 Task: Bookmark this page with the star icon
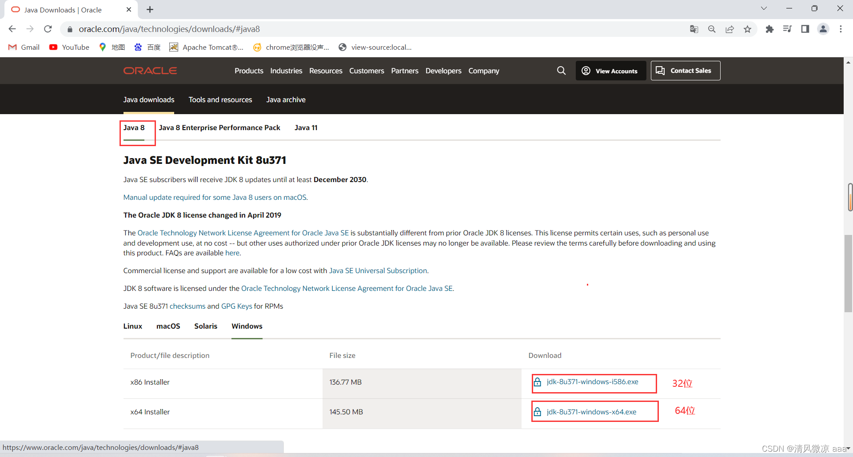[x=747, y=29]
